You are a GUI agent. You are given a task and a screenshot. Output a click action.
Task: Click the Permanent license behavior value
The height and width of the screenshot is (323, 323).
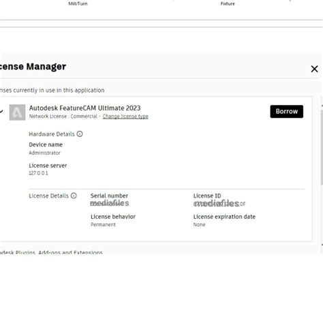coord(103,225)
